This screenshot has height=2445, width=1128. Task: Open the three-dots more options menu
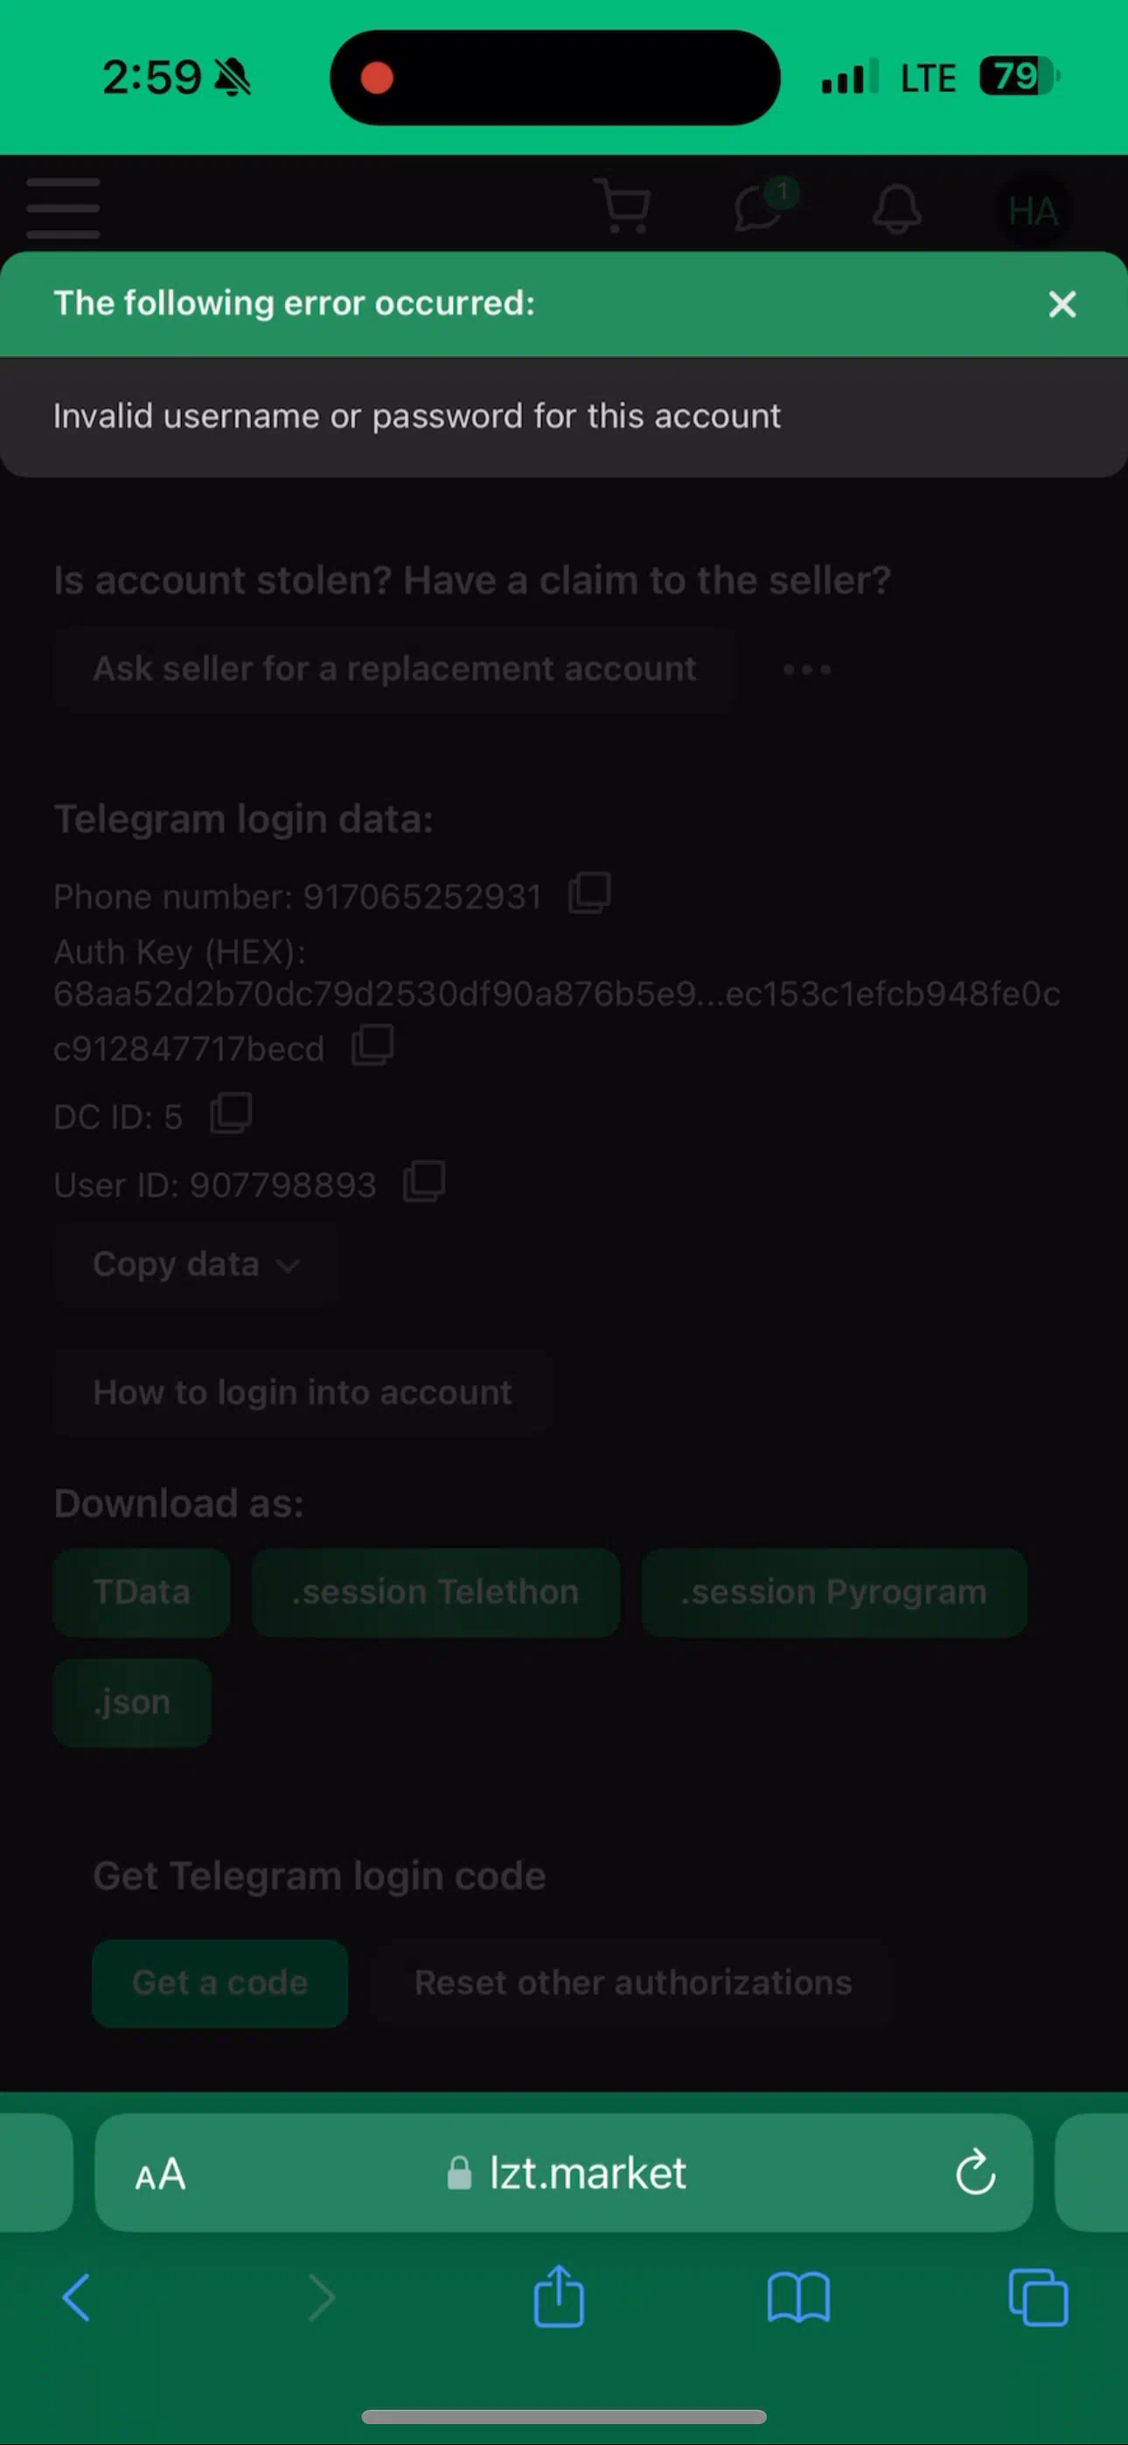click(x=807, y=669)
